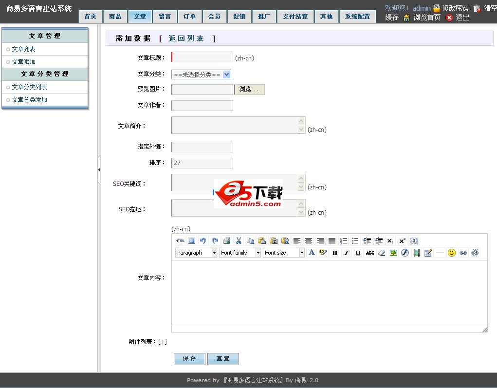Click the Bold formatting icon

click(x=334, y=253)
